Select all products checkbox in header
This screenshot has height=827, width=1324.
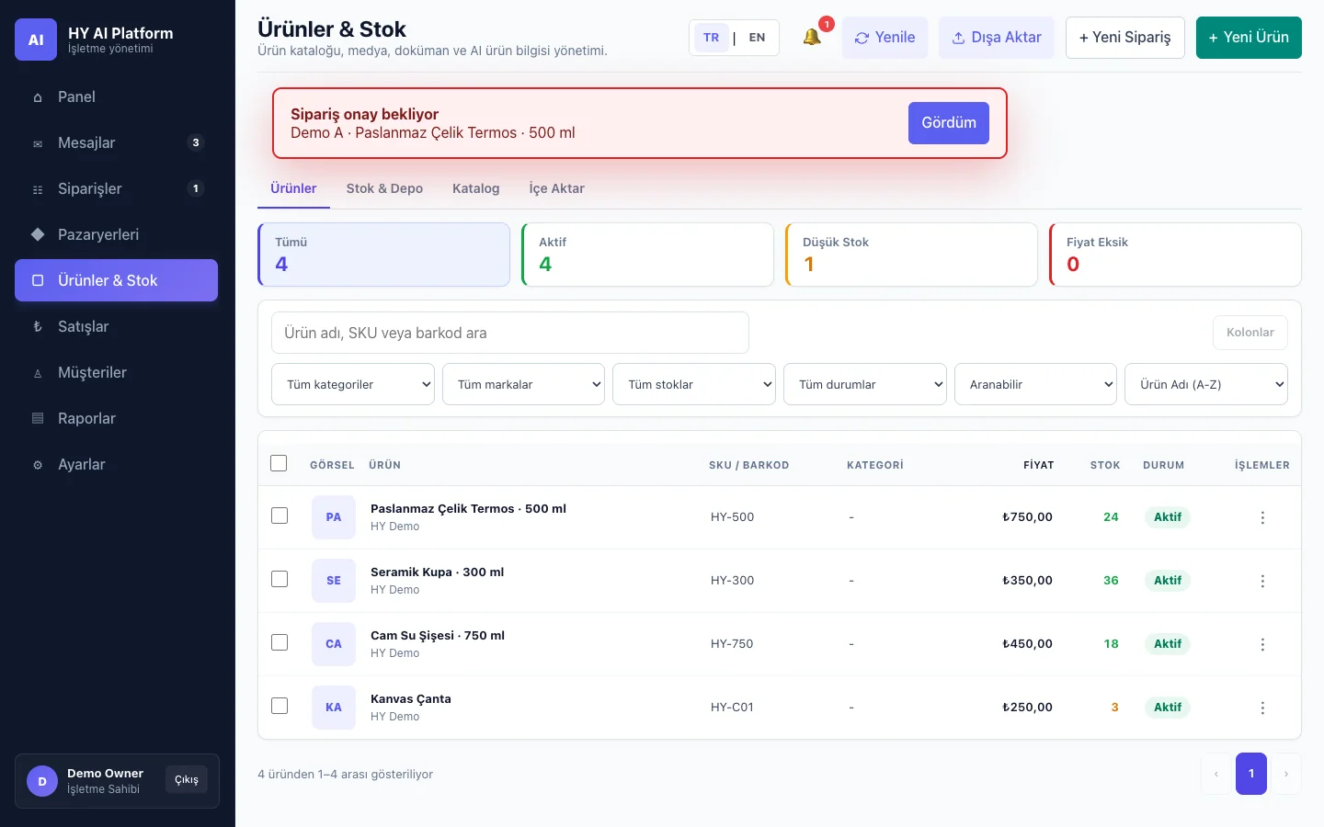click(x=279, y=463)
